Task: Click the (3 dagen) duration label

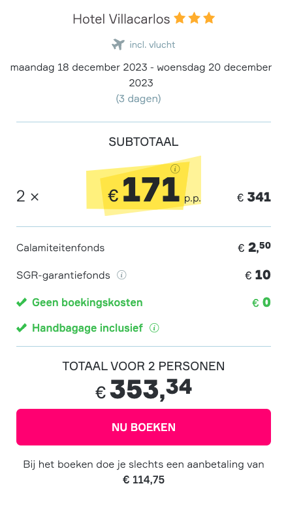Action: (x=138, y=98)
